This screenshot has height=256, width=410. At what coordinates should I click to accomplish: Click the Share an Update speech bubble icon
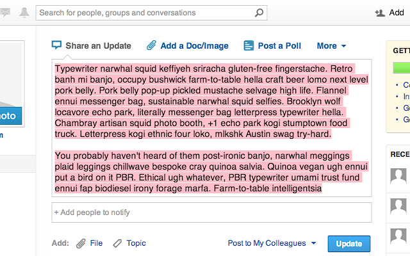56,45
